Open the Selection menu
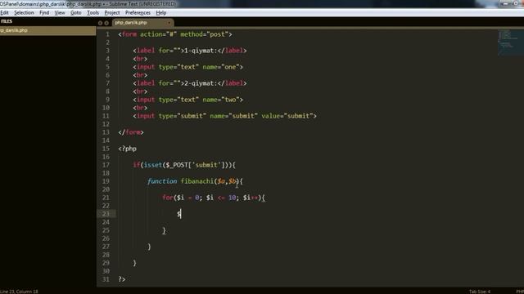The height and width of the screenshot is (294, 524). click(x=24, y=13)
